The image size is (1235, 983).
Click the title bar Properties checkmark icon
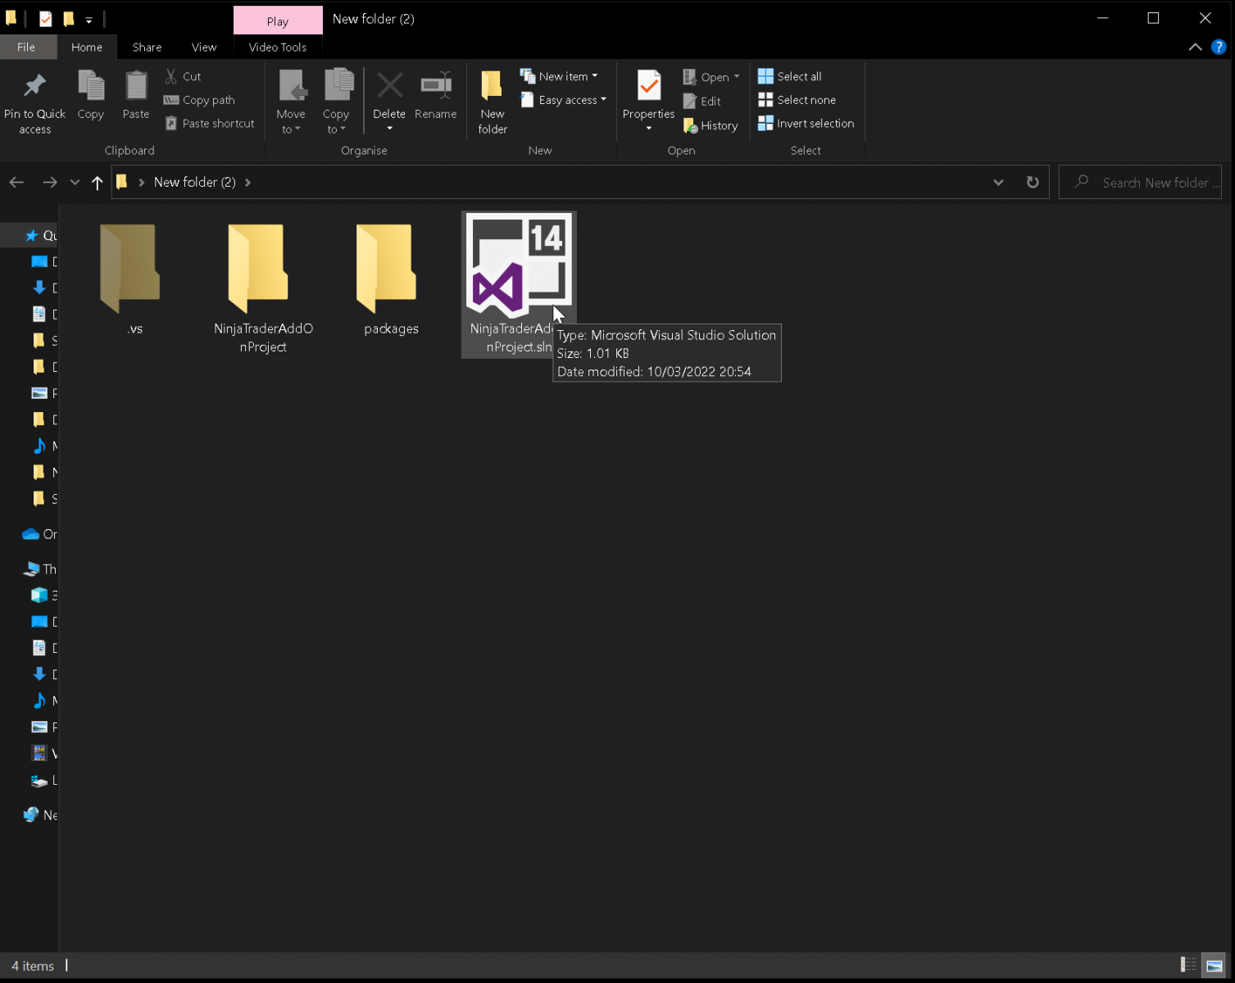tap(46, 19)
